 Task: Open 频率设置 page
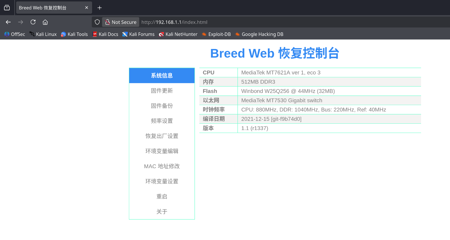162,121
